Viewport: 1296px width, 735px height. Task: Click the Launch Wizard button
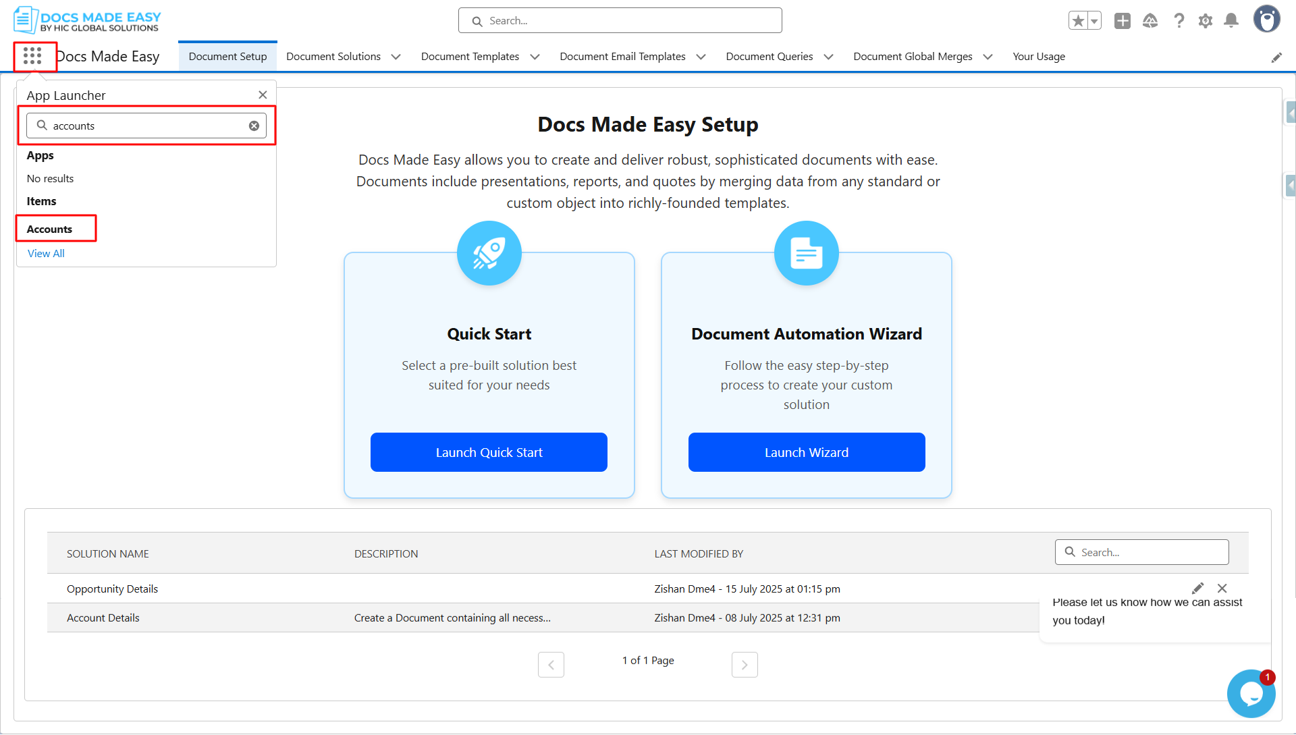[x=807, y=452]
